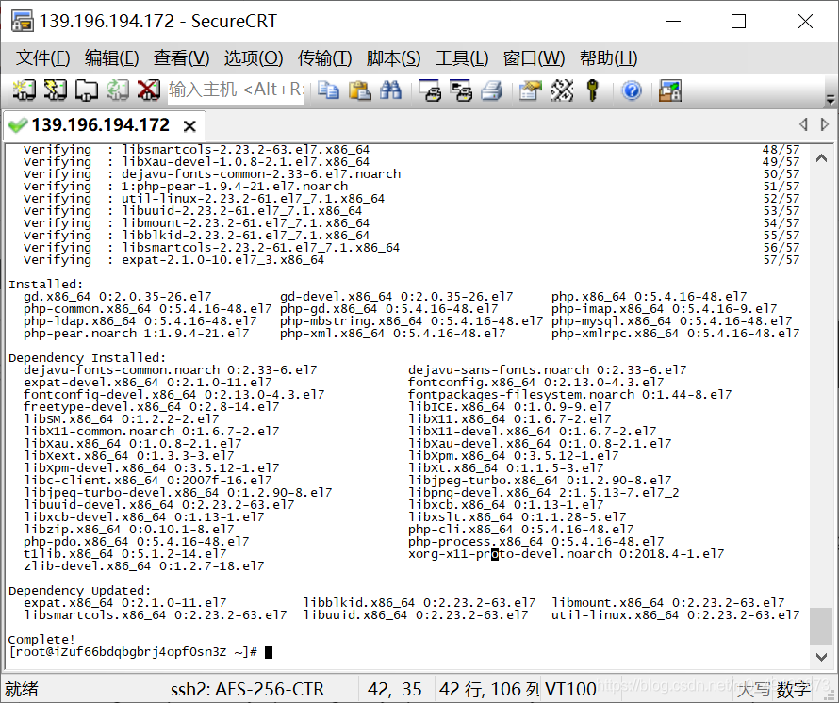Viewport: 839px width, 703px height.
Task: Click the 'Installed:' heading in terminal
Action: point(46,284)
